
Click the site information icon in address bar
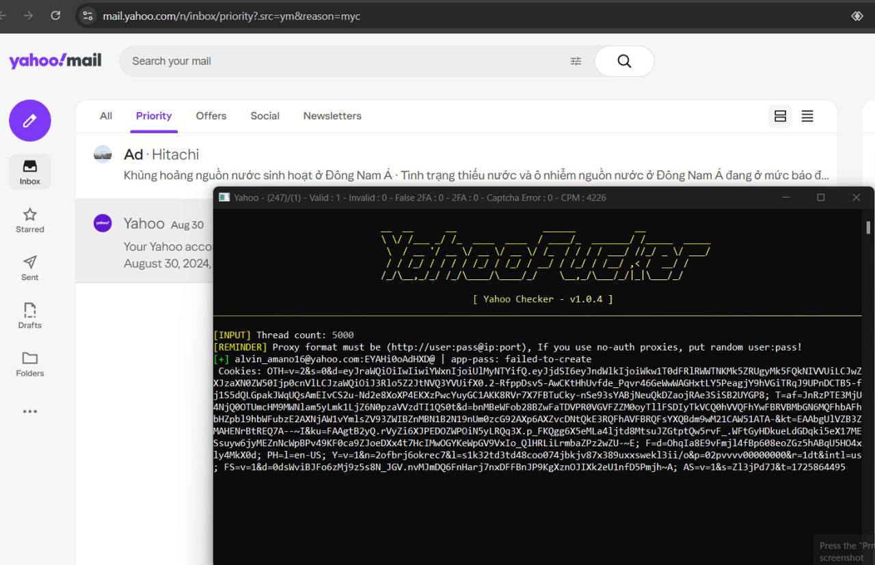87,16
